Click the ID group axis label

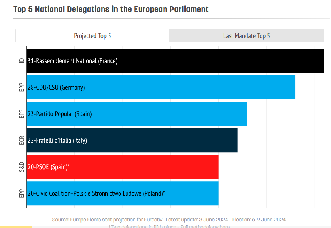(22, 61)
